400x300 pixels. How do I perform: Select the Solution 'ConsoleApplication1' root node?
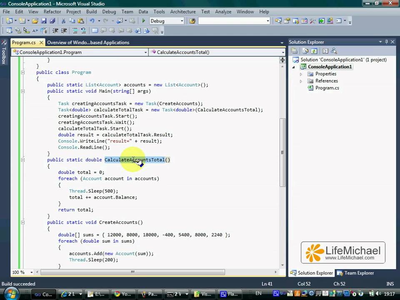tap(343, 60)
